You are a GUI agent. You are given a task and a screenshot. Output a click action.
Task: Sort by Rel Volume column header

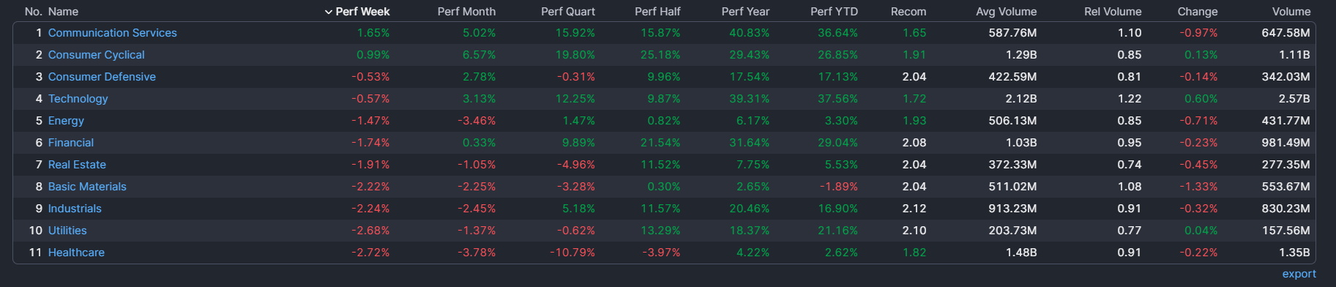(x=1113, y=12)
